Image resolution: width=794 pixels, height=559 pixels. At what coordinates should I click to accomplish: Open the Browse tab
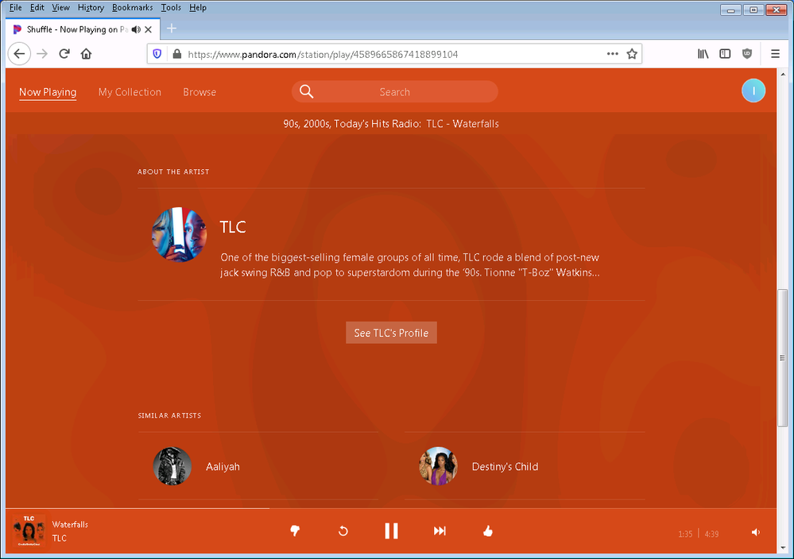[199, 92]
